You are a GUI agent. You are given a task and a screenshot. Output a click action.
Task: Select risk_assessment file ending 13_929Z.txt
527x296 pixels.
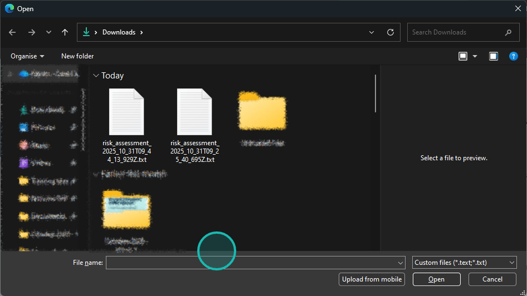point(126,125)
